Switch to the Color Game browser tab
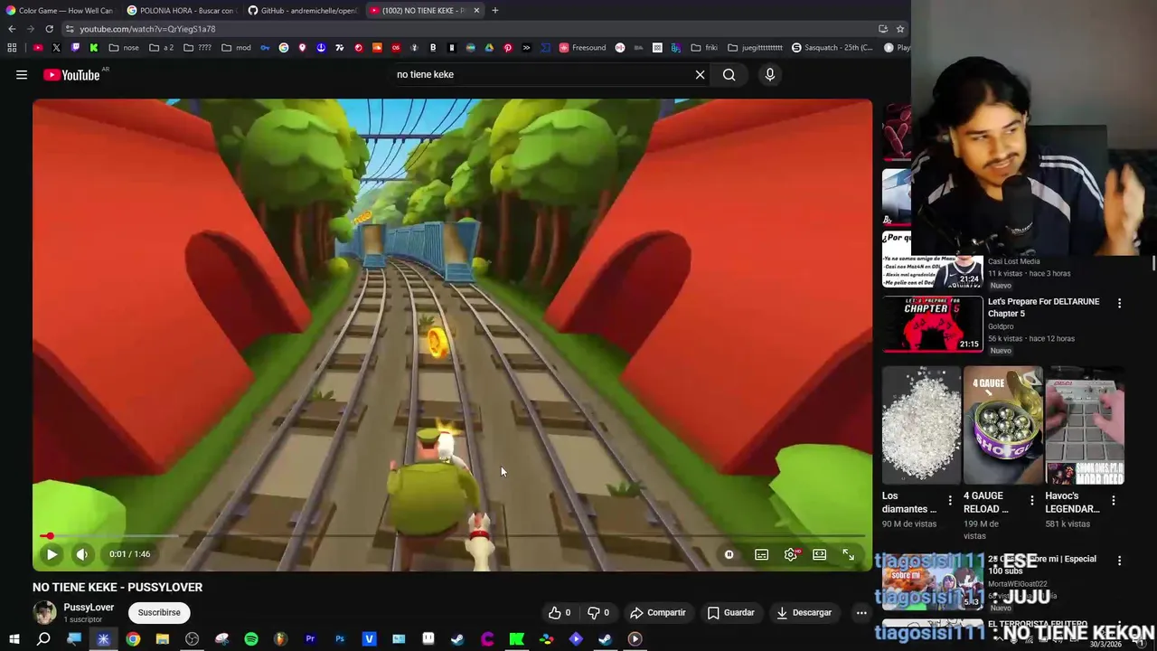 tap(60, 11)
